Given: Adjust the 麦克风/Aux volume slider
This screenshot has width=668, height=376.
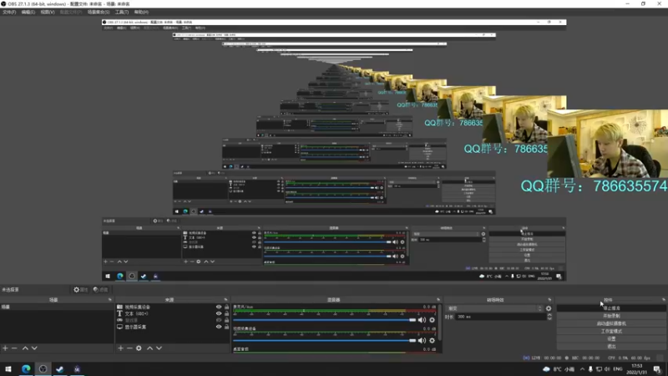Looking at the screenshot, I should click(324, 320).
